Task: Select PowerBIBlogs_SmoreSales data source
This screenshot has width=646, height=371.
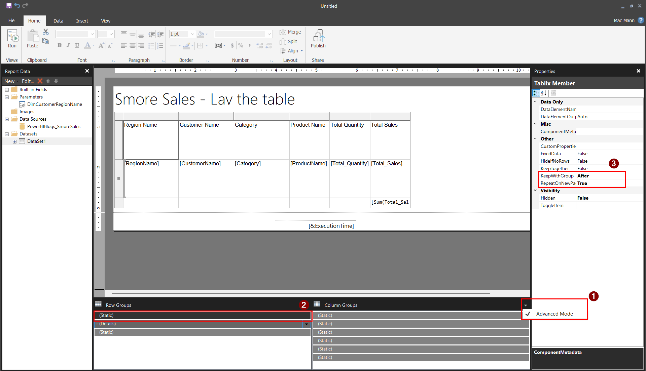Action: pyautogui.click(x=53, y=126)
